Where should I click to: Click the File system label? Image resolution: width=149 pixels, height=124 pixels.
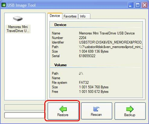click(59, 83)
